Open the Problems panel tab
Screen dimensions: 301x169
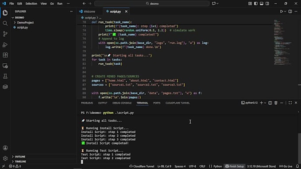tap(87, 103)
